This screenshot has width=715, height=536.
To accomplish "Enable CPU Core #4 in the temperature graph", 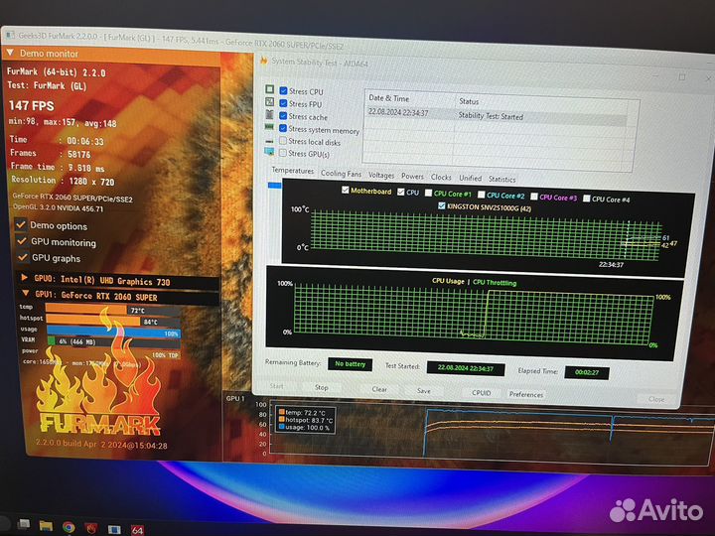I will click(587, 199).
